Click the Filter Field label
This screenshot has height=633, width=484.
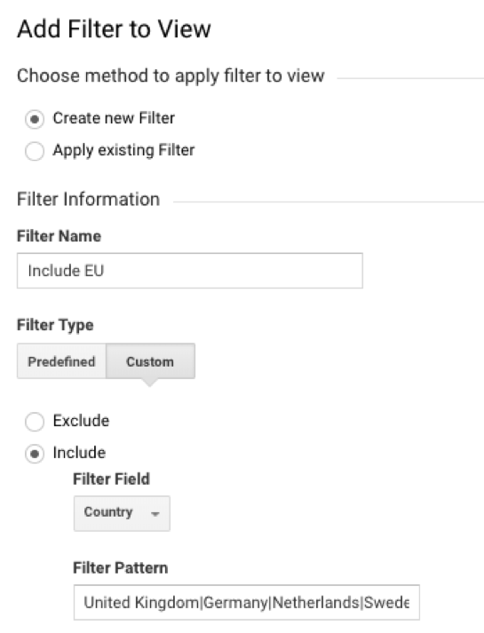(111, 479)
